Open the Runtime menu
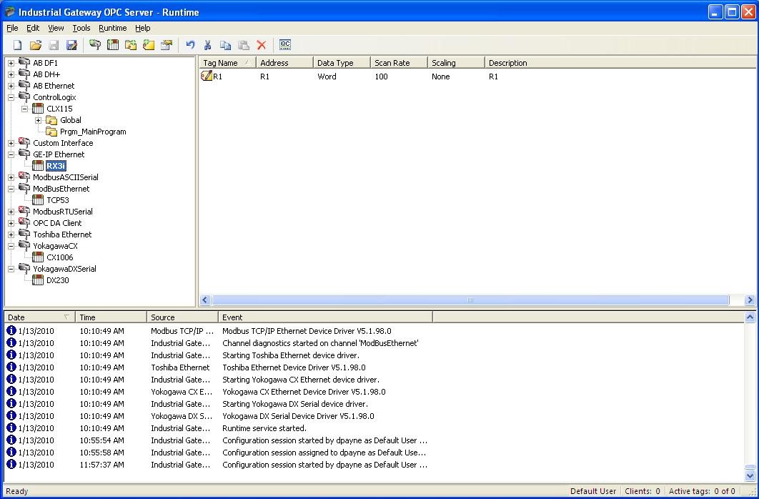Image resolution: width=759 pixels, height=499 pixels. coord(112,28)
